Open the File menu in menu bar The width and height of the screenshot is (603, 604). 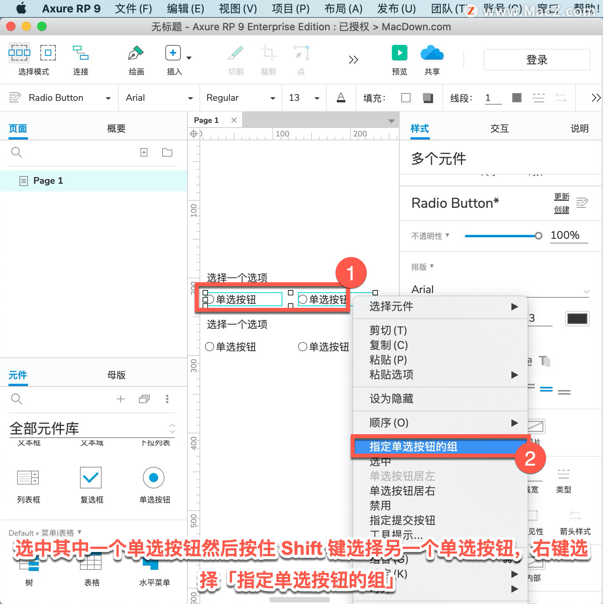(x=133, y=9)
